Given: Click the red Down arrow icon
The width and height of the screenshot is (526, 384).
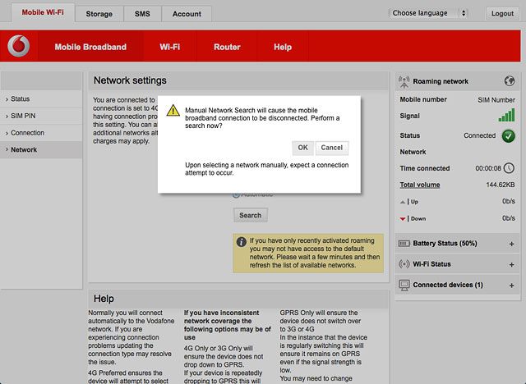Looking at the screenshot, I should point(403,219).
